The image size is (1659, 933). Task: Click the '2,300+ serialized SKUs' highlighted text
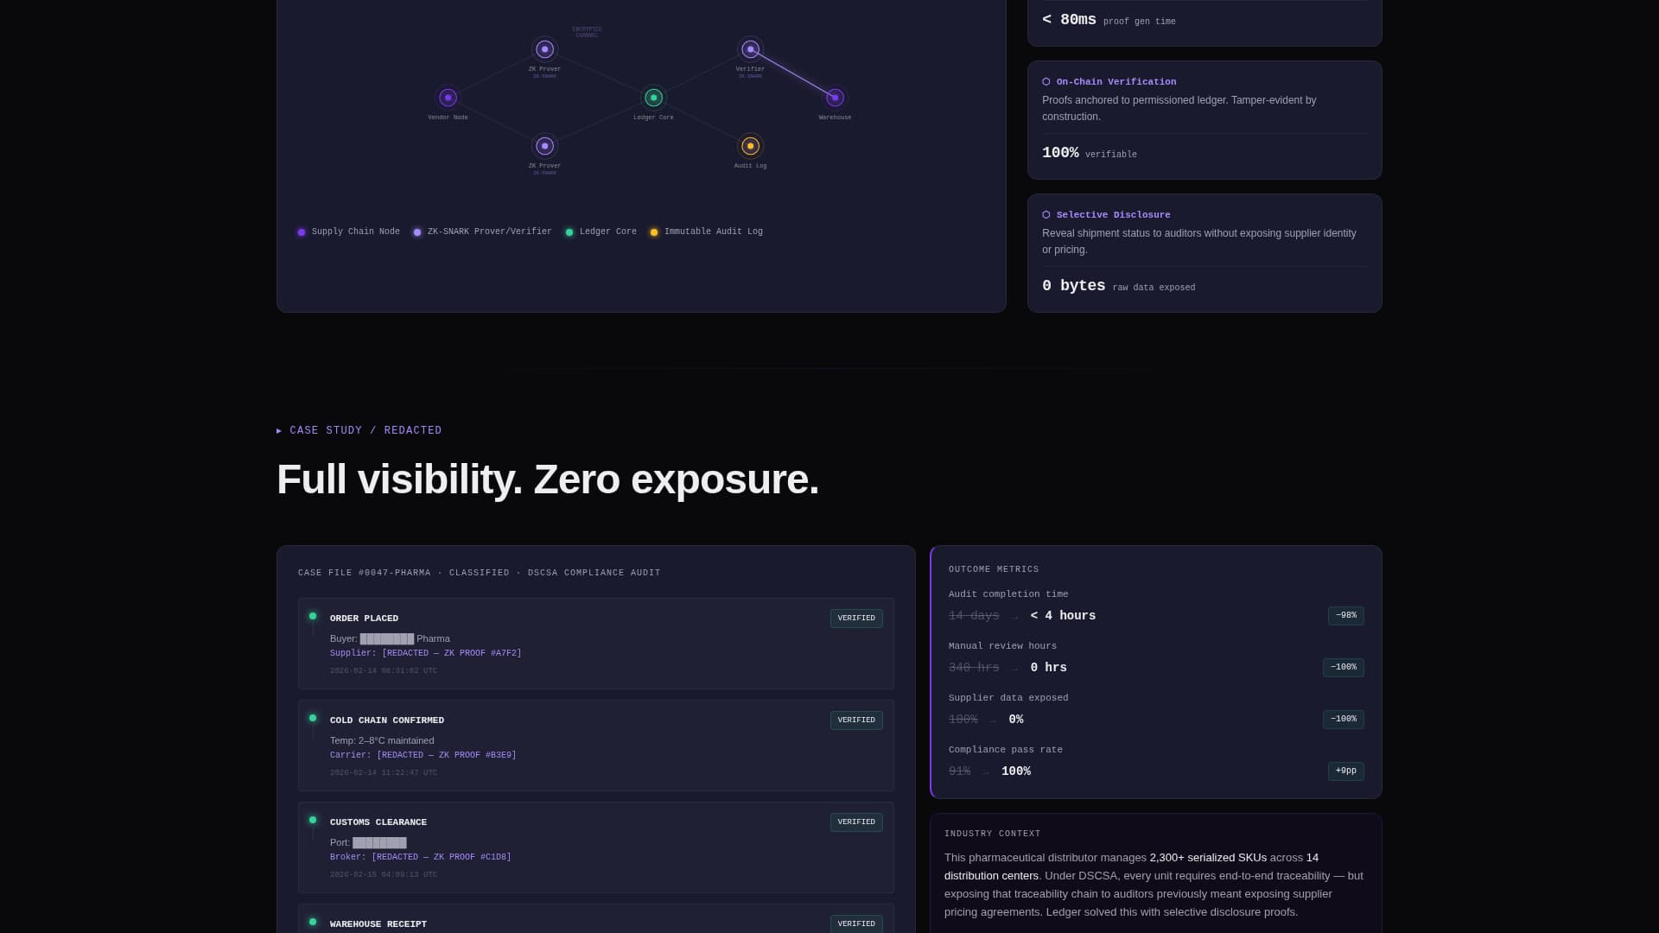pos(1208,859)
